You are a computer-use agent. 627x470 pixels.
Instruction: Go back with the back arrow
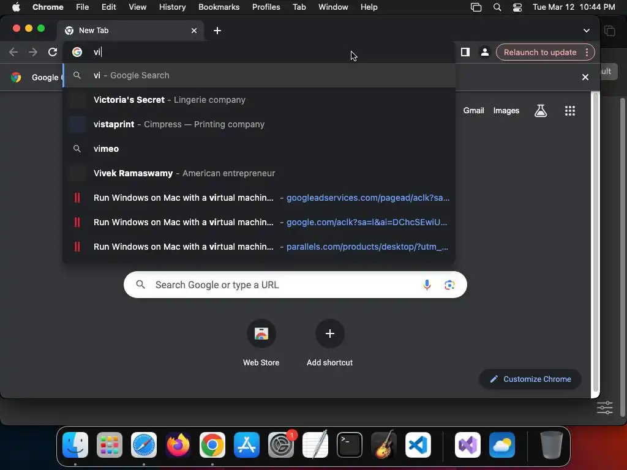[13, 52]
